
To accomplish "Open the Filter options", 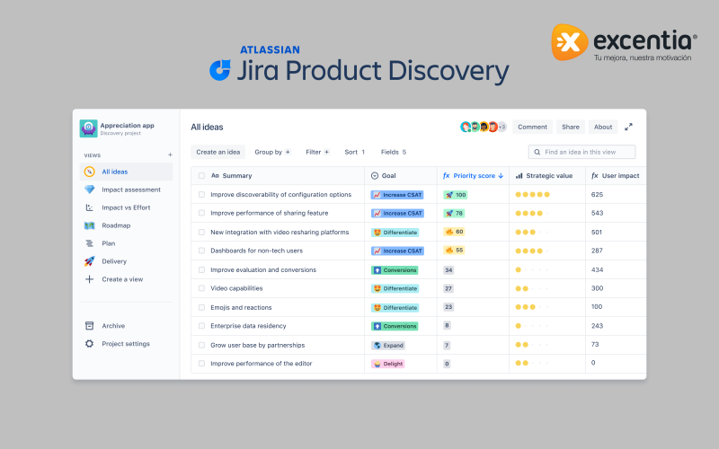I will [317, 152].
